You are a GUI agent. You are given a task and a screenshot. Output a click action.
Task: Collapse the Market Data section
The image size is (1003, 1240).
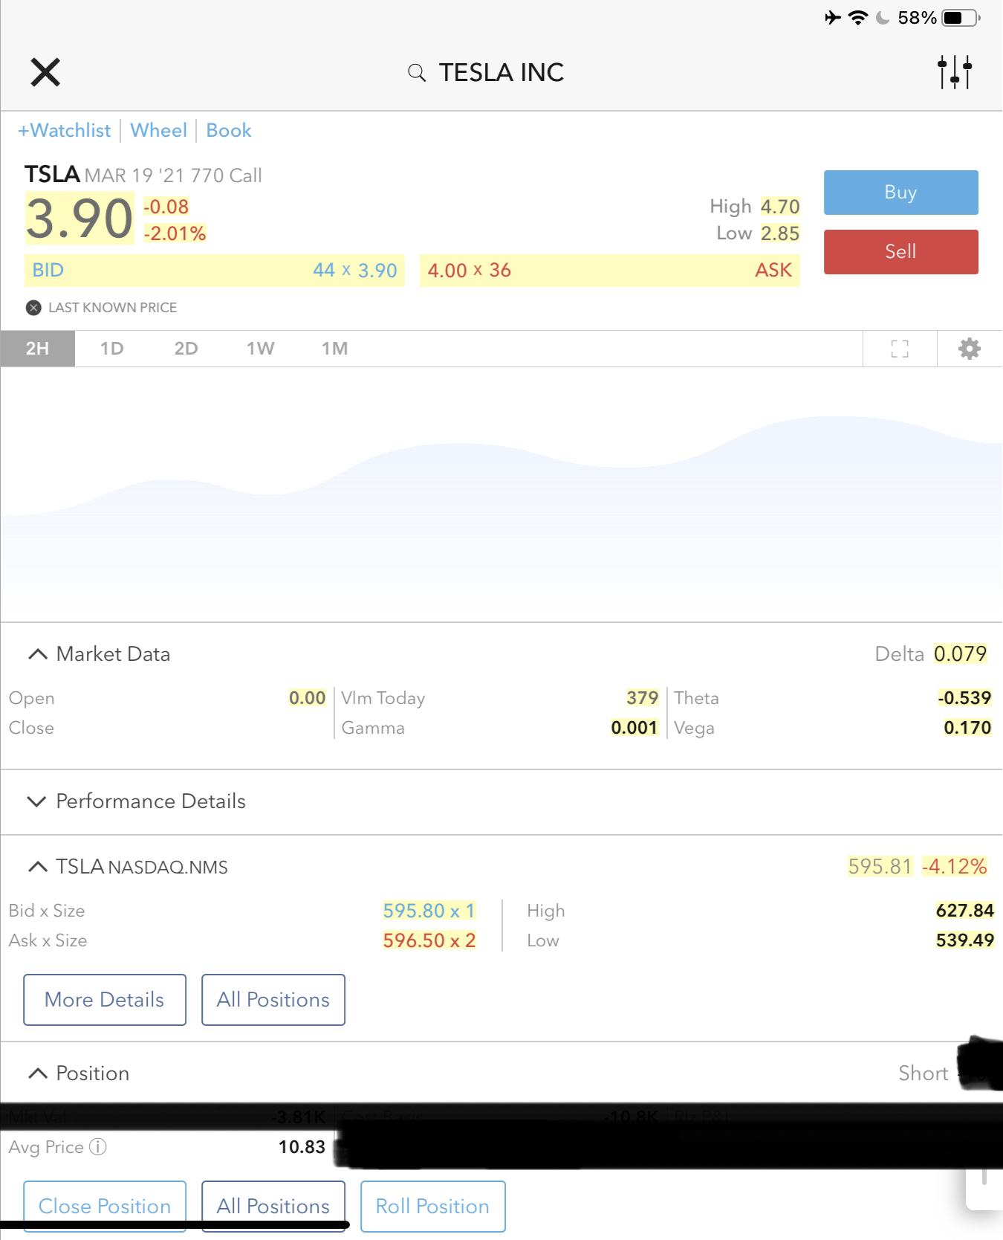pos(36,654)
